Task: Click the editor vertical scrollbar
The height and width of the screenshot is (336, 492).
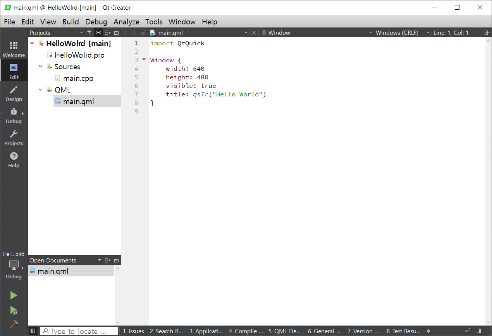Action: (489, 181)
